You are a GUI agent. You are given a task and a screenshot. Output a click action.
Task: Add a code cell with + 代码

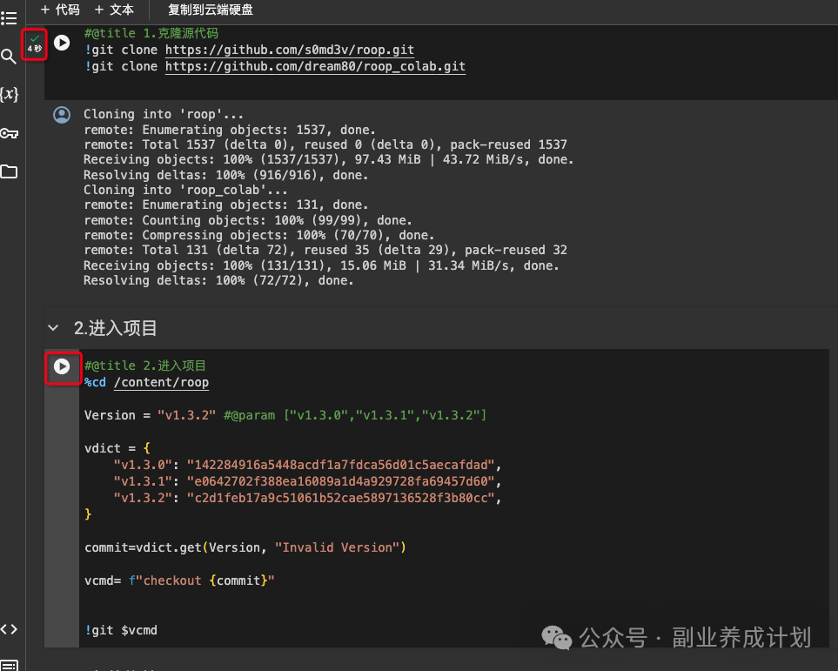[x=60, y=10]
